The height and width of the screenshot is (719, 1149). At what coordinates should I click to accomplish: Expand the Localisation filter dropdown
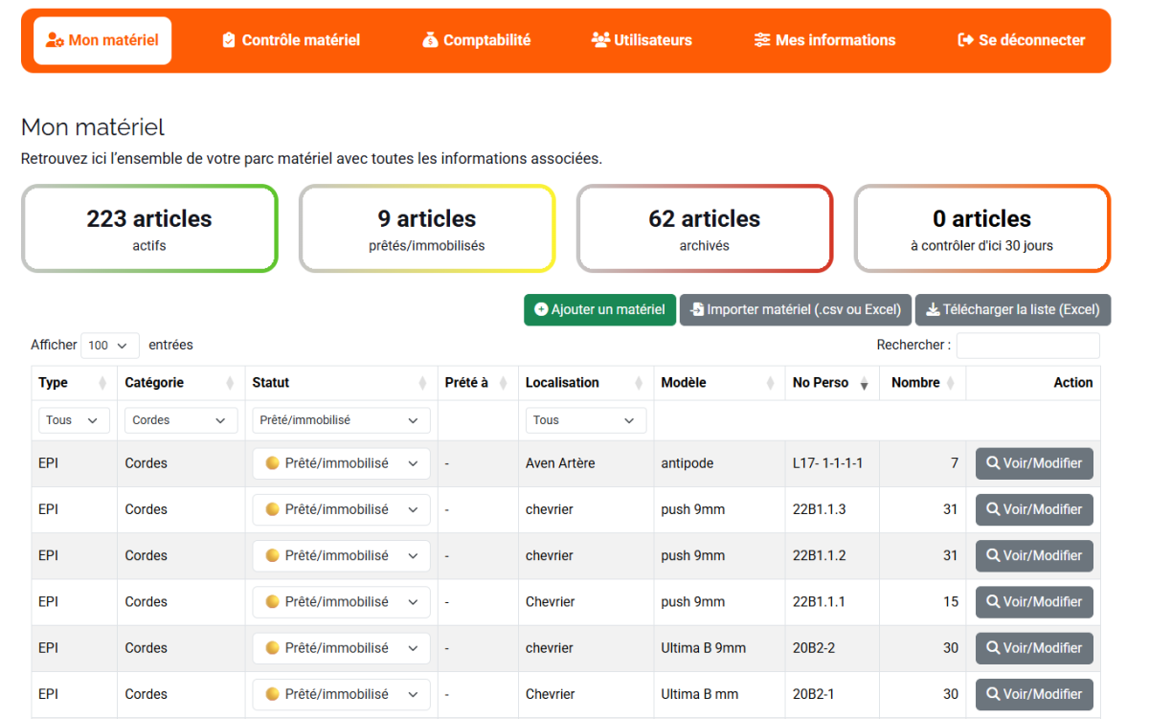(x=585, y=420)
